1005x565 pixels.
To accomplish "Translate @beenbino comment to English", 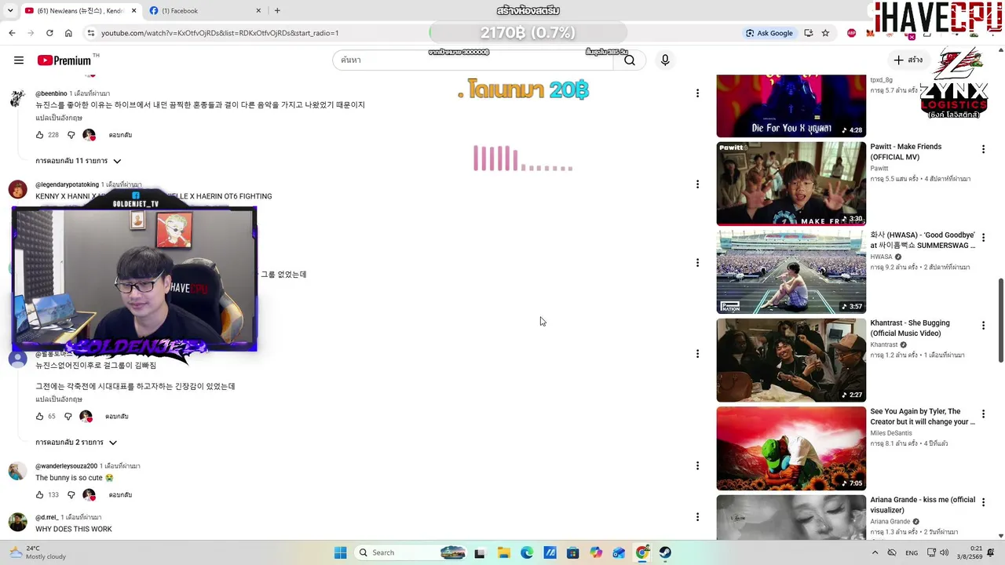I will tap(59, 118).
